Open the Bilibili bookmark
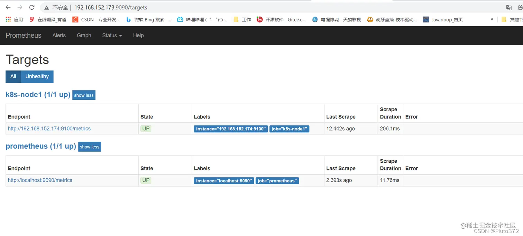This screenshot has width=523, height=236. click(x=202, y=20)
